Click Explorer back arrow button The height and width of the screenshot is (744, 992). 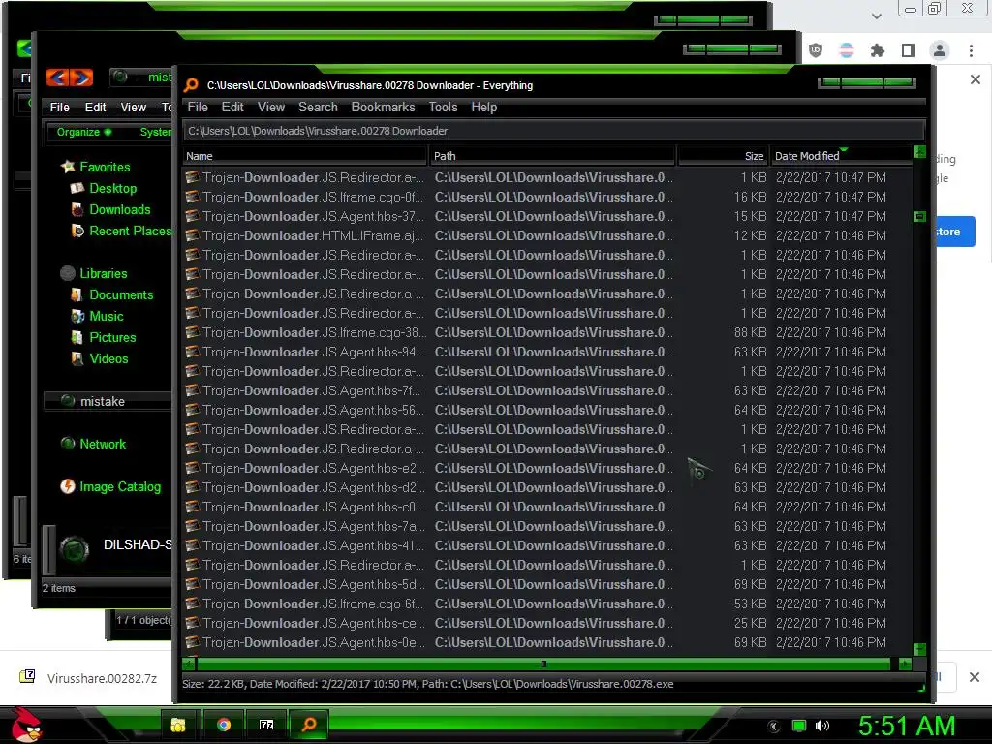(x=57, y=77)
